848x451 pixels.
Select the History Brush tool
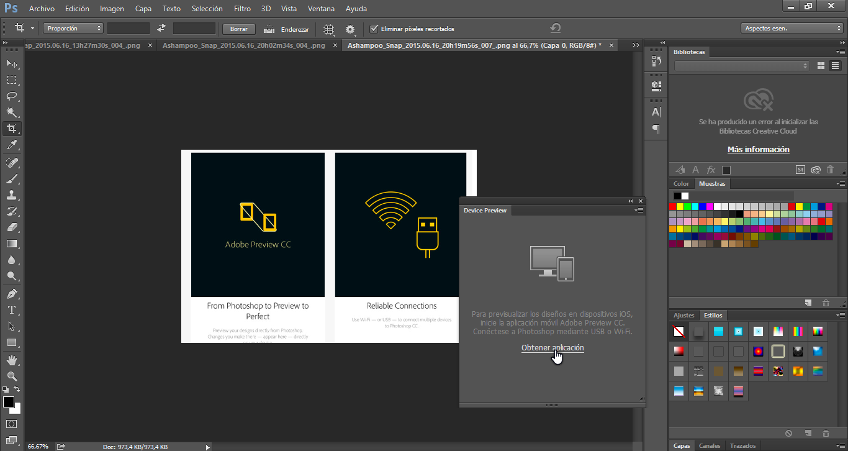point(12,211)
